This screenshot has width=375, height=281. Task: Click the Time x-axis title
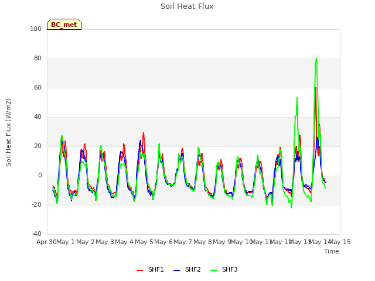(x=332, y=251)
